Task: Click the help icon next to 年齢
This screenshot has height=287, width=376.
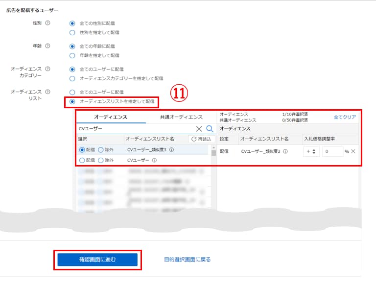Action: [x=47, y=46]
